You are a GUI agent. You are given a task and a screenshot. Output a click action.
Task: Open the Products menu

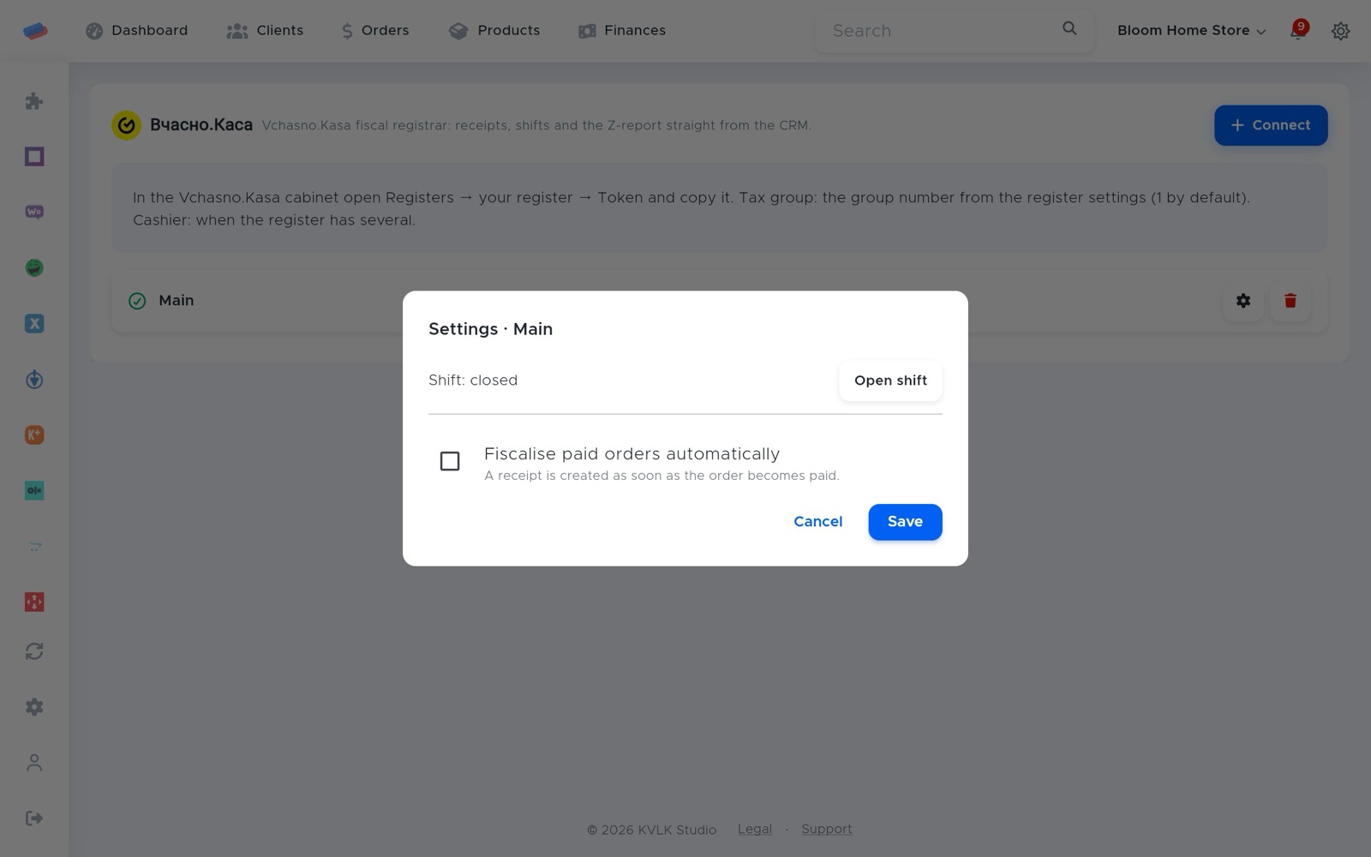[494, 31]
